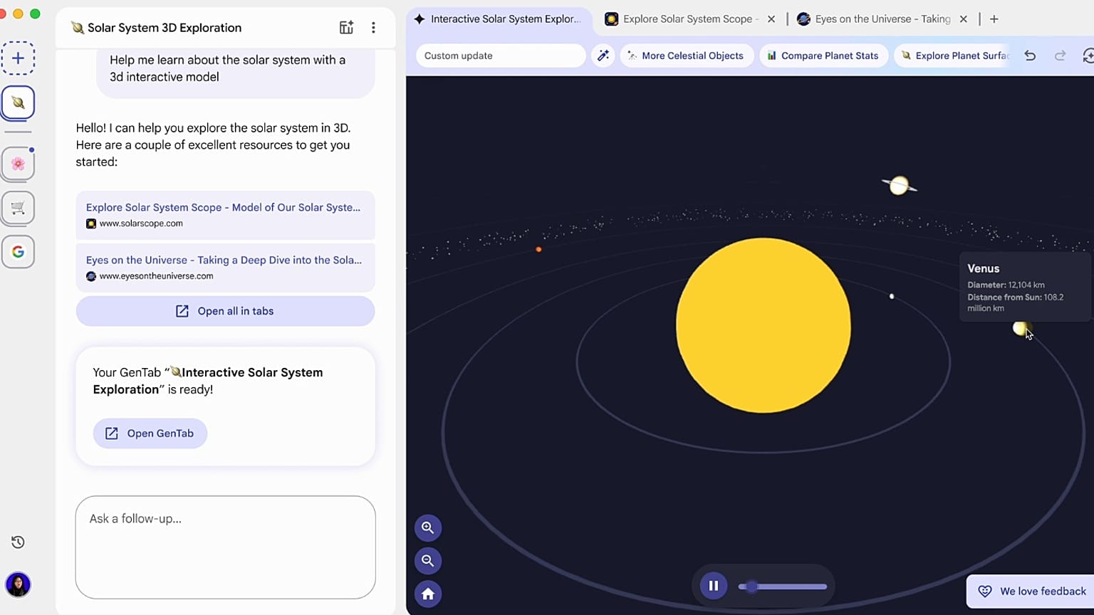
Task: Click the new project plus icon
Action: point(18,58)
